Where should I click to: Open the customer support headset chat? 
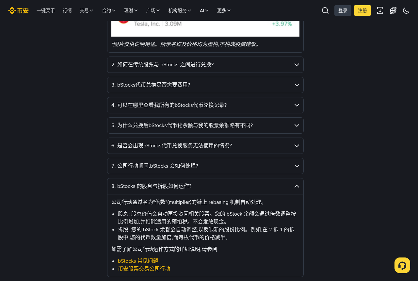[x=402, y=265]
